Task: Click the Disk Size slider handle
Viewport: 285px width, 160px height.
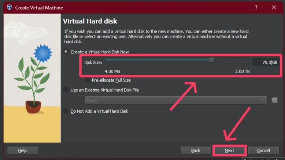Action: (x=211, y=60)
